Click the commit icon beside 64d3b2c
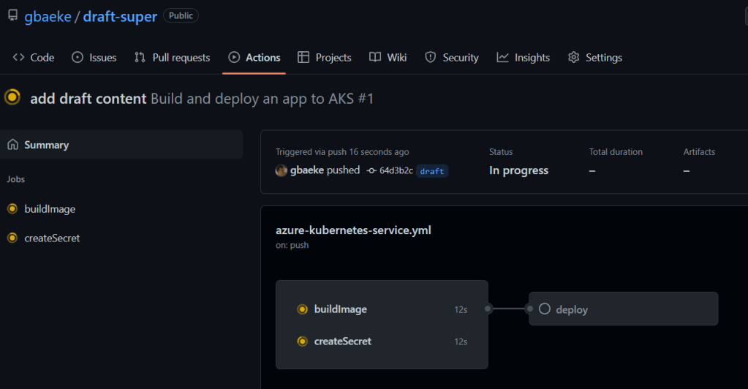 [371, 170]
